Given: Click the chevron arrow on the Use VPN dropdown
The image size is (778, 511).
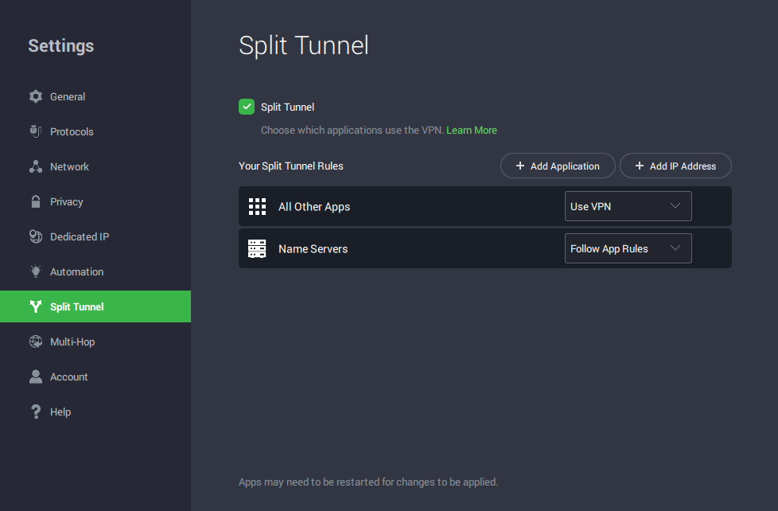Looking at the screenshot, I should point(675,206).
